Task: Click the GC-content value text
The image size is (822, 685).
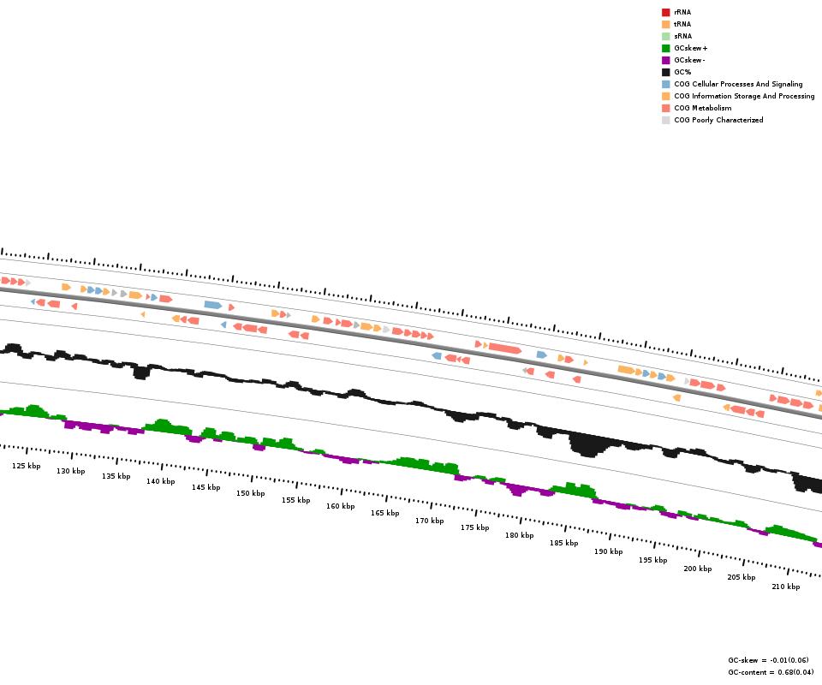Action: [768, 672]
